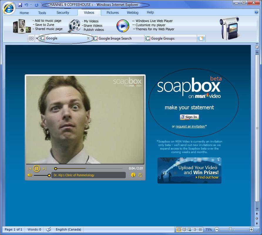Skip to previous video in player

(x=29, y=169)
